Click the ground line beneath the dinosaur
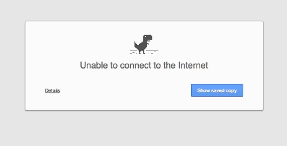 pyautogui.click(x=144, y=50)
